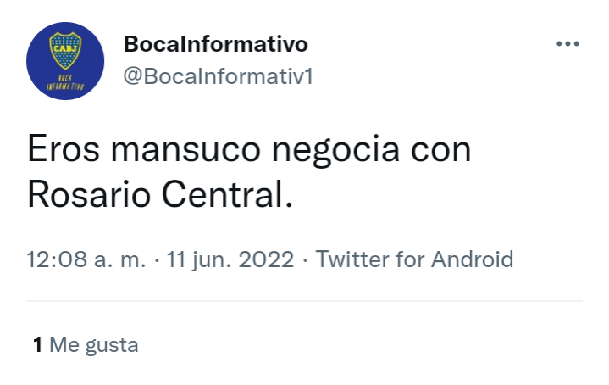Click the 12:08 a. m. timestamp
The height and width of the screenshot is (385, 609).
tap(86, 259)
